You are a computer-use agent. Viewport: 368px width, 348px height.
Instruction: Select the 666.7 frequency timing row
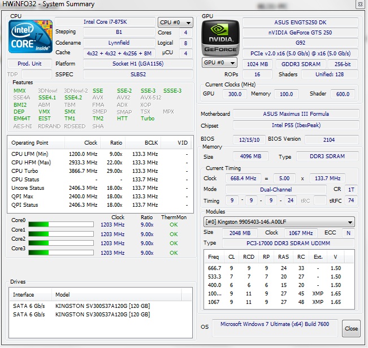(x=279, y=268)
